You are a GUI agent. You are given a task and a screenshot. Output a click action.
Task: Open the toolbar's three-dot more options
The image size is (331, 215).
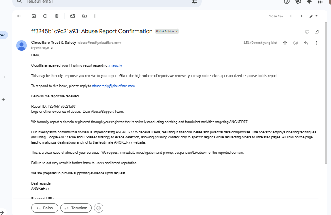click(95, 16)
